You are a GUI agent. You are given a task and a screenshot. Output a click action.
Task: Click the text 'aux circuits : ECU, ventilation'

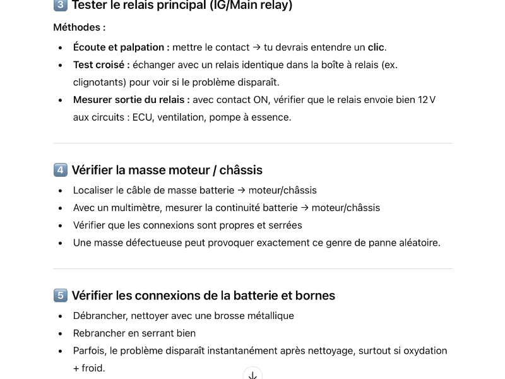pyautogui.click(x=182, y=117)
